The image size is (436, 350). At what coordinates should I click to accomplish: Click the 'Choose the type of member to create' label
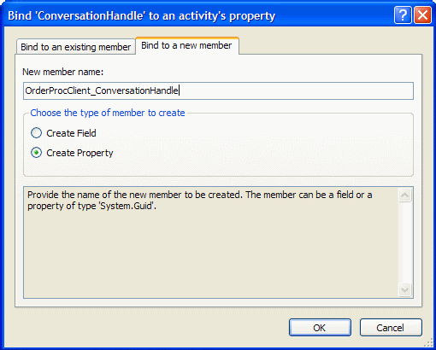(108, 113)
